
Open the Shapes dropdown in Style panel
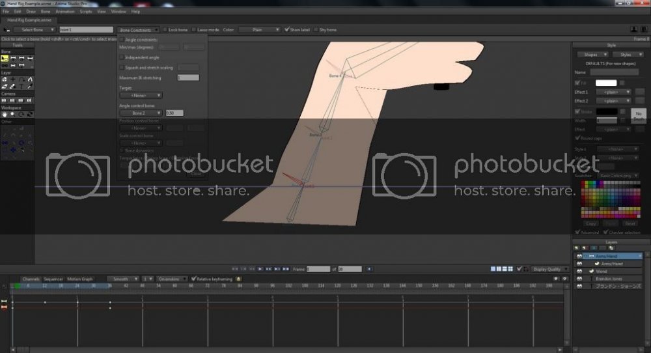click(593, 55)
